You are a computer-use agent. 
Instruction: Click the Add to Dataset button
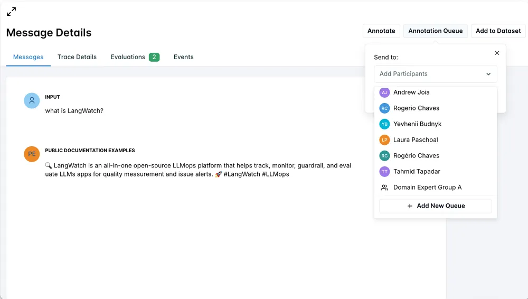[498, 31]
